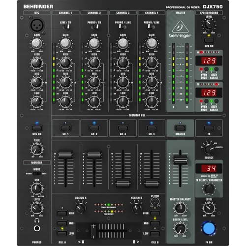Select MASTER monitor cue button
This screenshot has width=246, height=246.
(x=180, y=128)
